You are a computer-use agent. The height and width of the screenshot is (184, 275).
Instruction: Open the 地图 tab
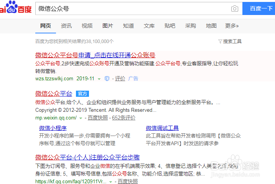pyautogui.click(x=211, y=26)
